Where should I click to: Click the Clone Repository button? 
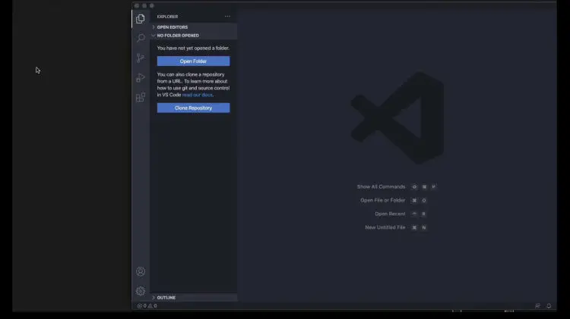click(x=193, y=108)
